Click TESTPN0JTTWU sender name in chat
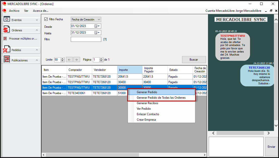 point(233,36)
